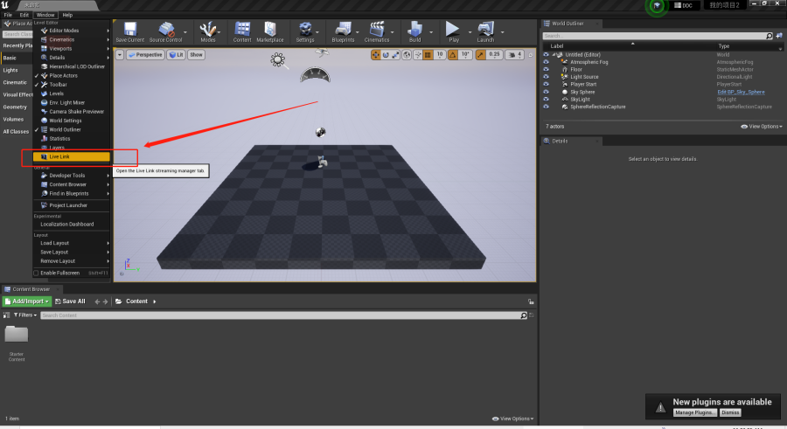Toggle visibility of the Floor actor
787x429 pixels.
pyautogui.click(x=546, y=69)
